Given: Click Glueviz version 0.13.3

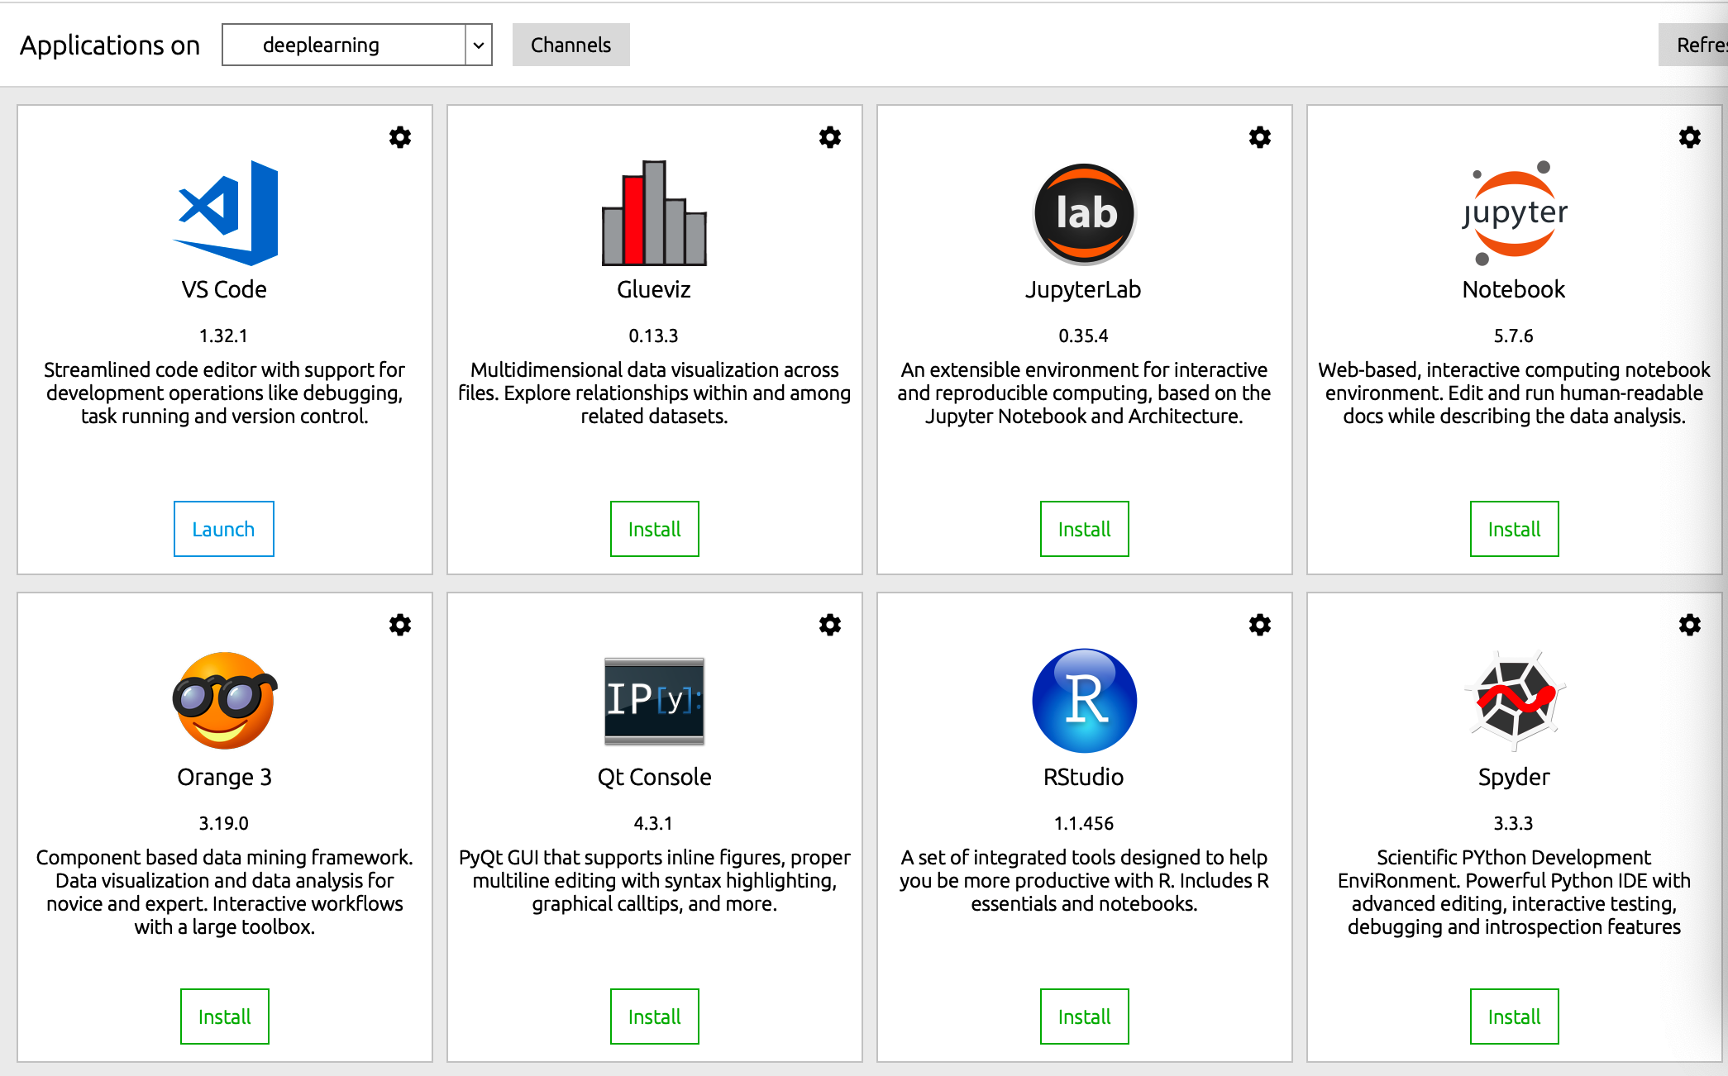Looking at the screenshot, I should [x=653, y=336].
